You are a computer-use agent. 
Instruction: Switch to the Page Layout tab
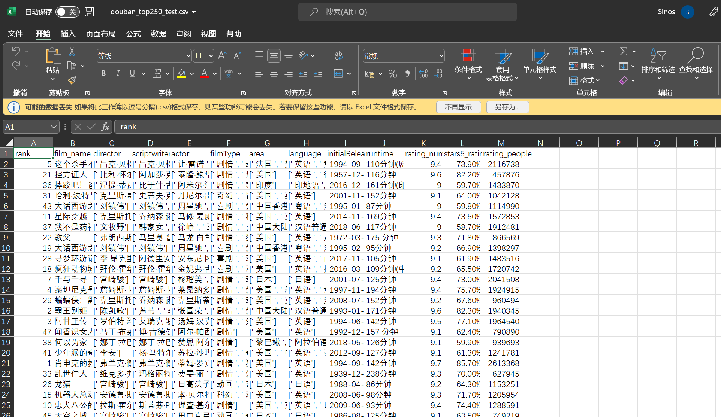coord(100,34)
